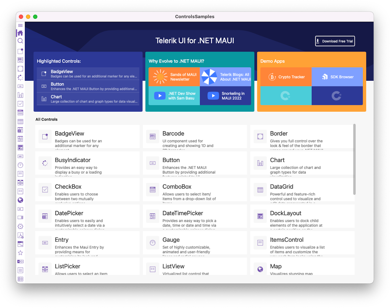The image size is (390, 308).
Task: Select the DatePicker icon in the sidebar
Action: click(x=20, y=130)
